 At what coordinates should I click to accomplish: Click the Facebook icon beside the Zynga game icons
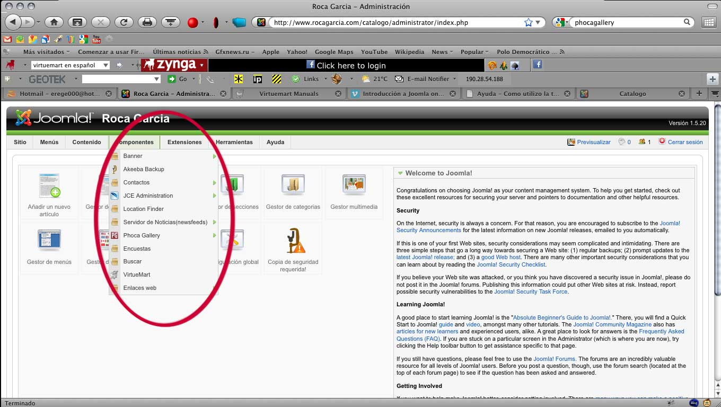[x=537, y=65]
